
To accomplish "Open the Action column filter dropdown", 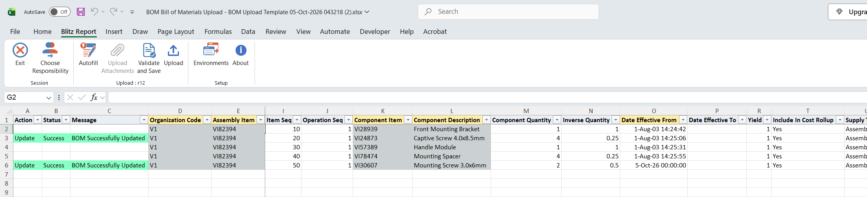I will (x=37, y=120).
